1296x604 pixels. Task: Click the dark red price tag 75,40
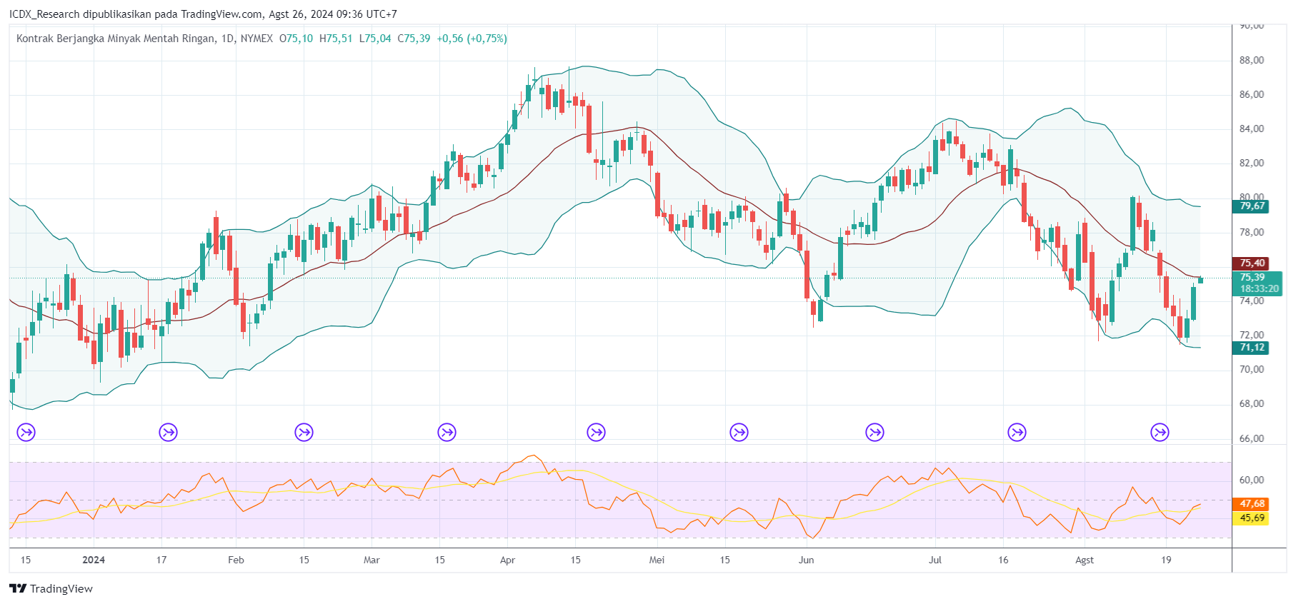click(x=1251, y=263)
